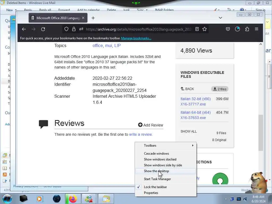Open Firefox extensions puzzle icon

coord(247,29)
